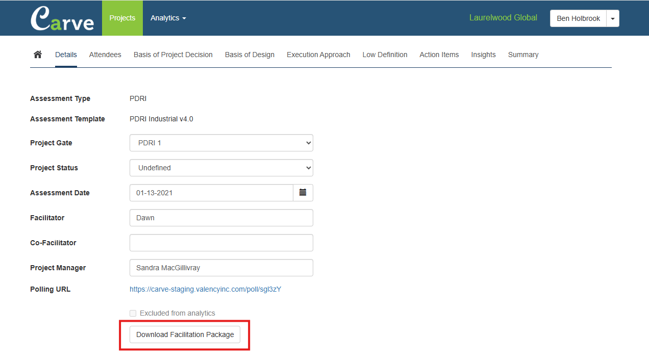Viewport: 649px width, 361px height.
Task: Click the home icon tab
Action: click(38, 55)
